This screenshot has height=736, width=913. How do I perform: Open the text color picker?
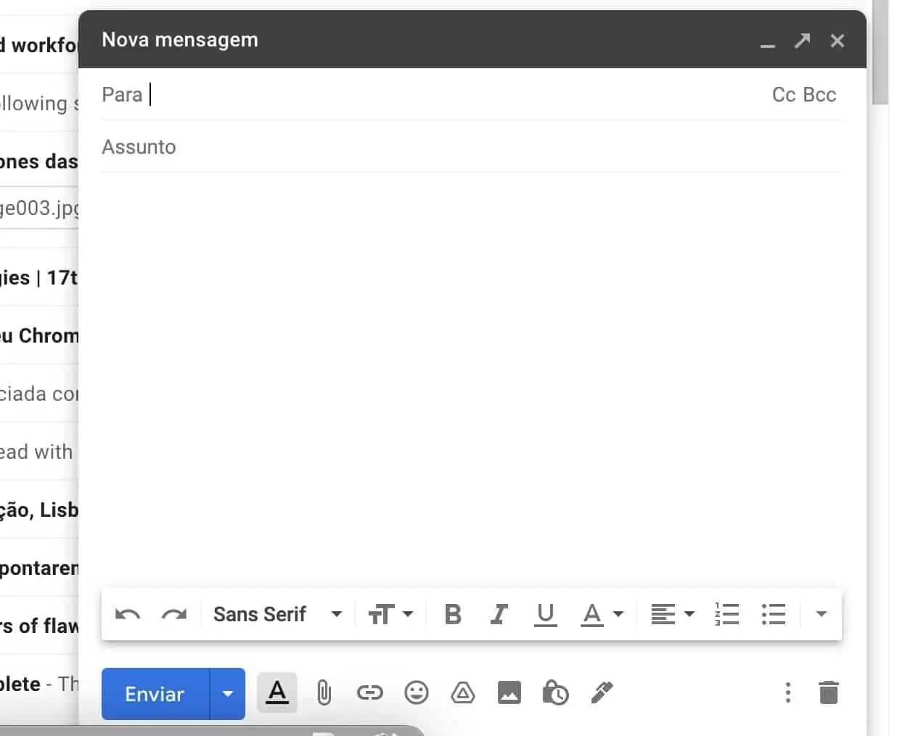coord(602,614)
